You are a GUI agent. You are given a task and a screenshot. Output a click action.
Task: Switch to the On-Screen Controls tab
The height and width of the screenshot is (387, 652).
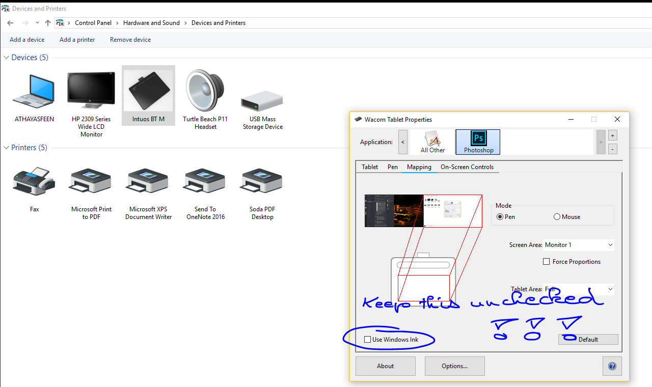467,167
